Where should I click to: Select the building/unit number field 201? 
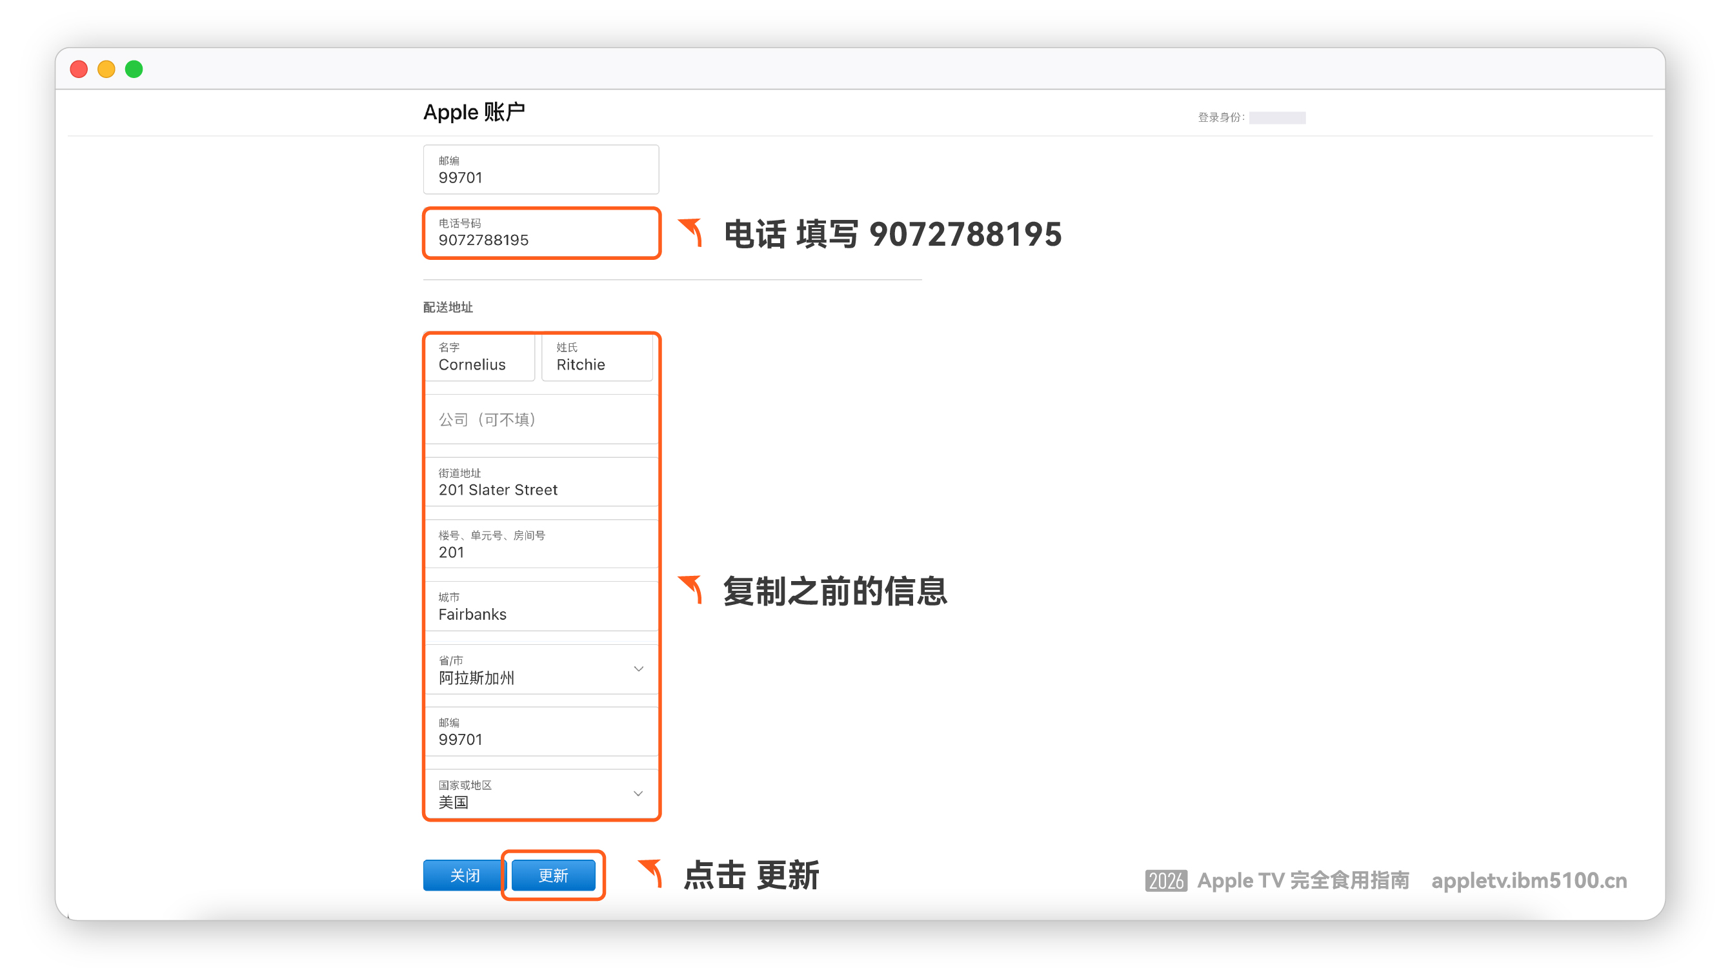[541, 545]
